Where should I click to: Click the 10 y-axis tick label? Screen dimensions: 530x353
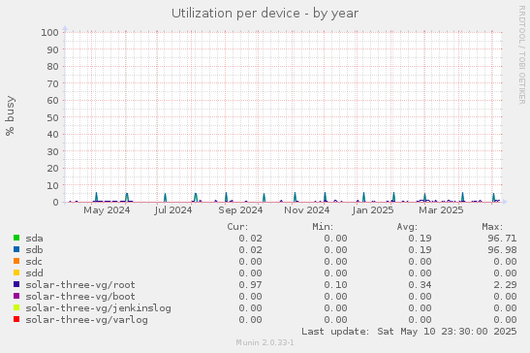coord(52,185)
